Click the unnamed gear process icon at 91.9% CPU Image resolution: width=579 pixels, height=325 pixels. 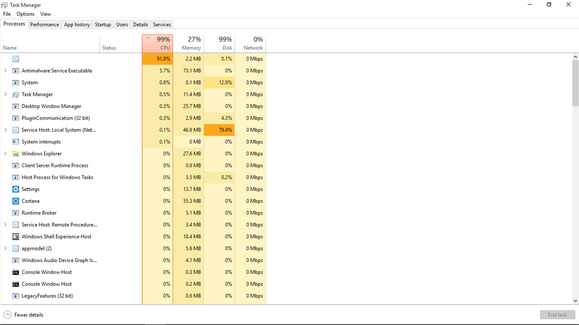pos(15,59)
